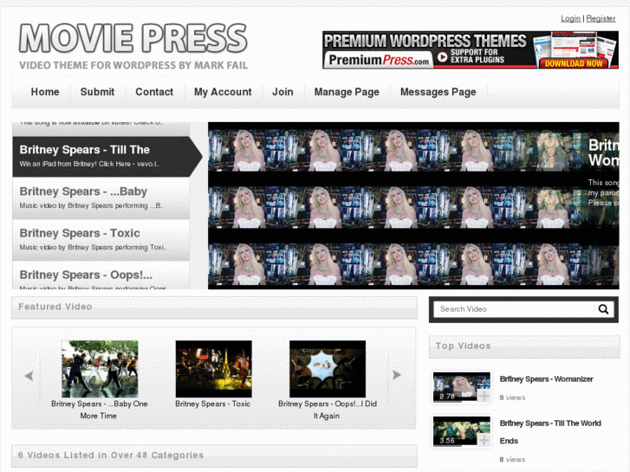Click in the Search Video field

point(514,309)
